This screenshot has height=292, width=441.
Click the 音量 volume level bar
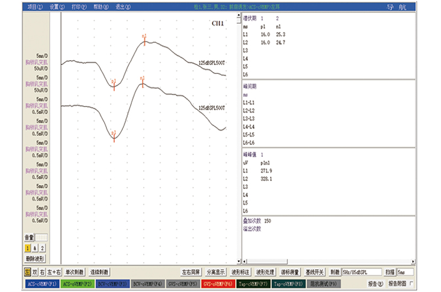point(42,237)
